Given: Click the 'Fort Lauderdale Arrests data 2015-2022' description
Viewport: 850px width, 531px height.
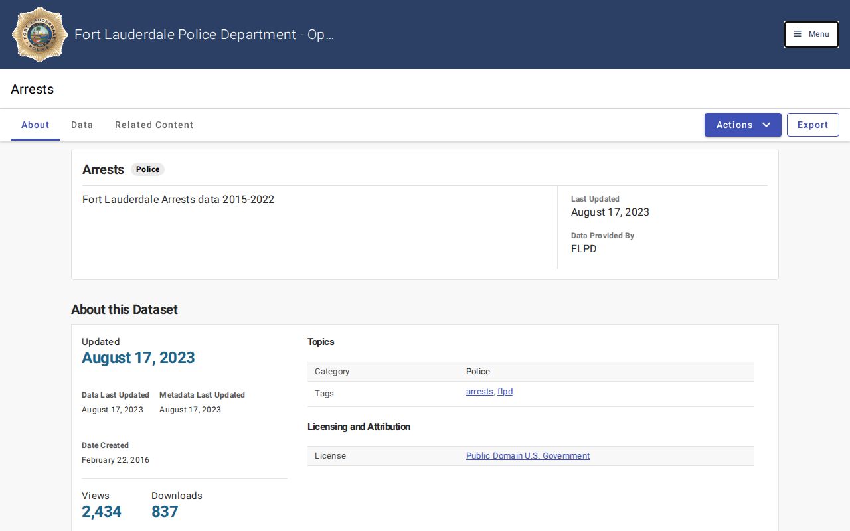Looking at the screenshot, I should pyautogui.click(x=178, y=200).
